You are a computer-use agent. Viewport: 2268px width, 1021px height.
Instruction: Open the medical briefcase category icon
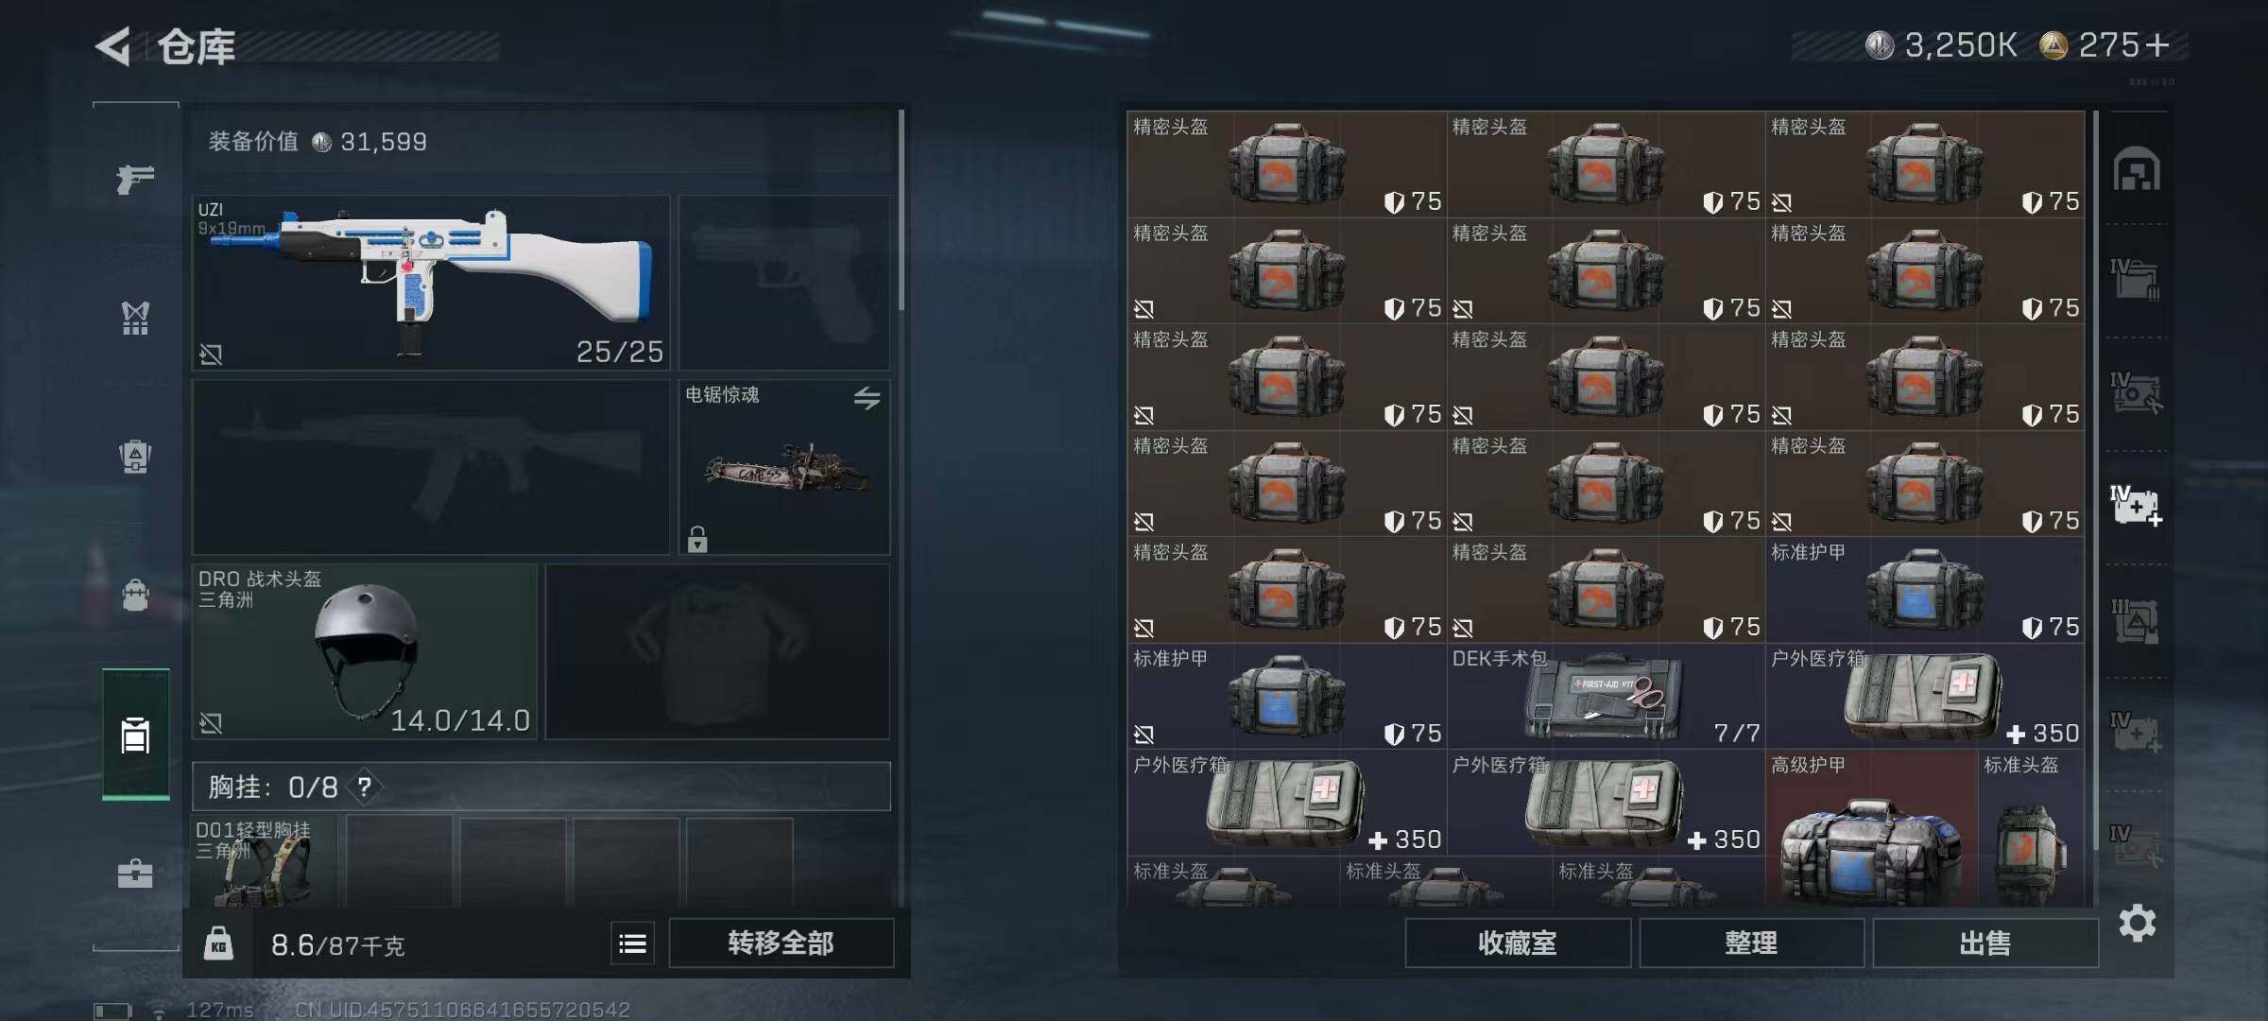point(135,874)
